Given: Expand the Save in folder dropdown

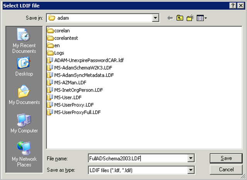Looking at the screenshot, I should pyautogui.click(x=156, y=18).
